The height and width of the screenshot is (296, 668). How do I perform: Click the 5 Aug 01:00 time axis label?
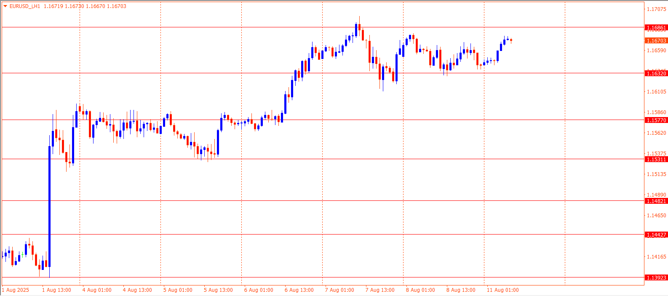pyautogui.click(x=178, y=290)
